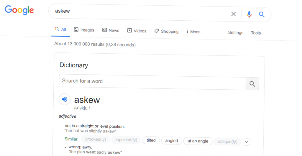The image size is (302, 156).
Task: Play the askew pronunciation audio
Action: pos(65,99)
